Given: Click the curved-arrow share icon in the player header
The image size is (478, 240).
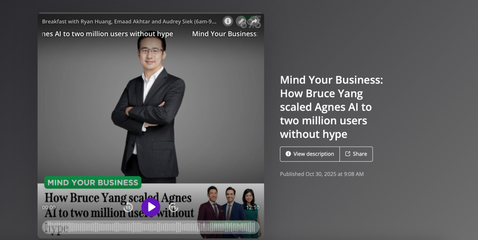Looking at the screenshot, I should point(254,21).
